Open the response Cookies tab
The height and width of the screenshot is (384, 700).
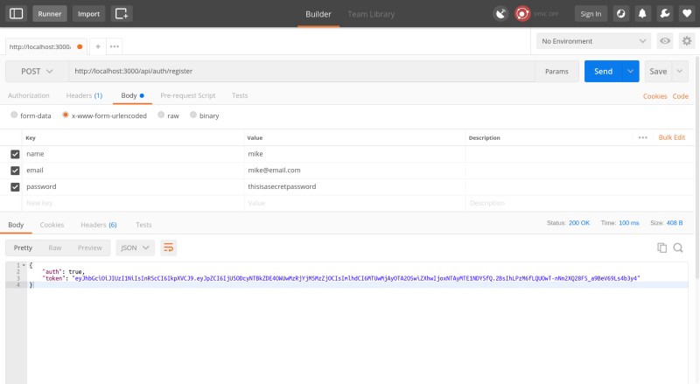tap(52, 225)
